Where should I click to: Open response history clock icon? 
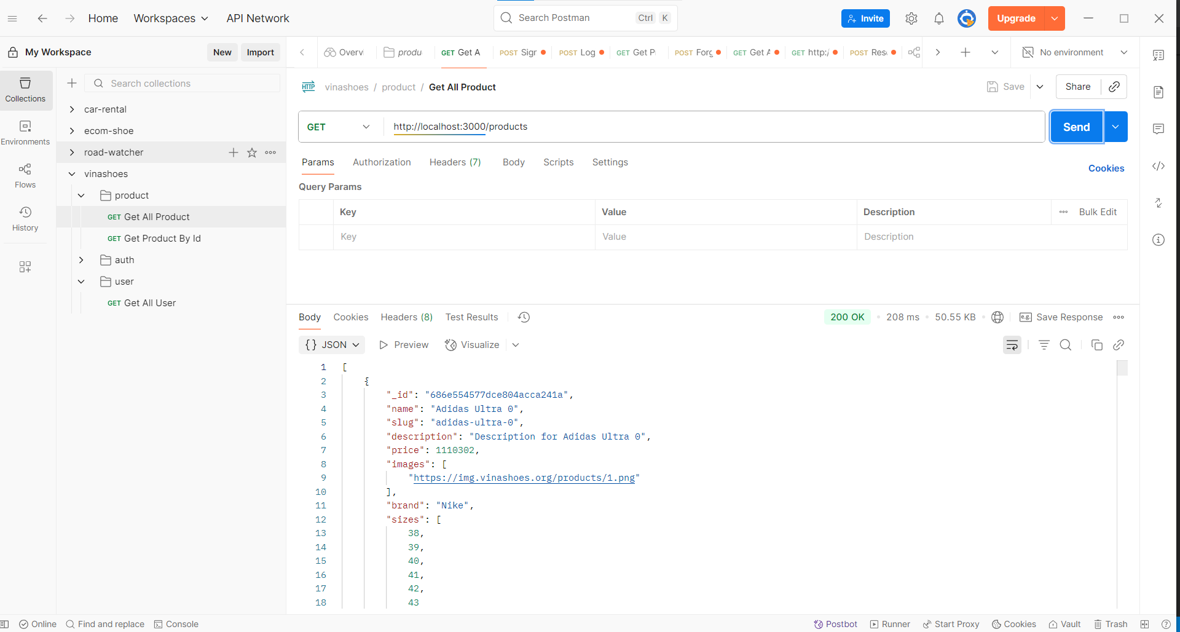tap(524, 317)
